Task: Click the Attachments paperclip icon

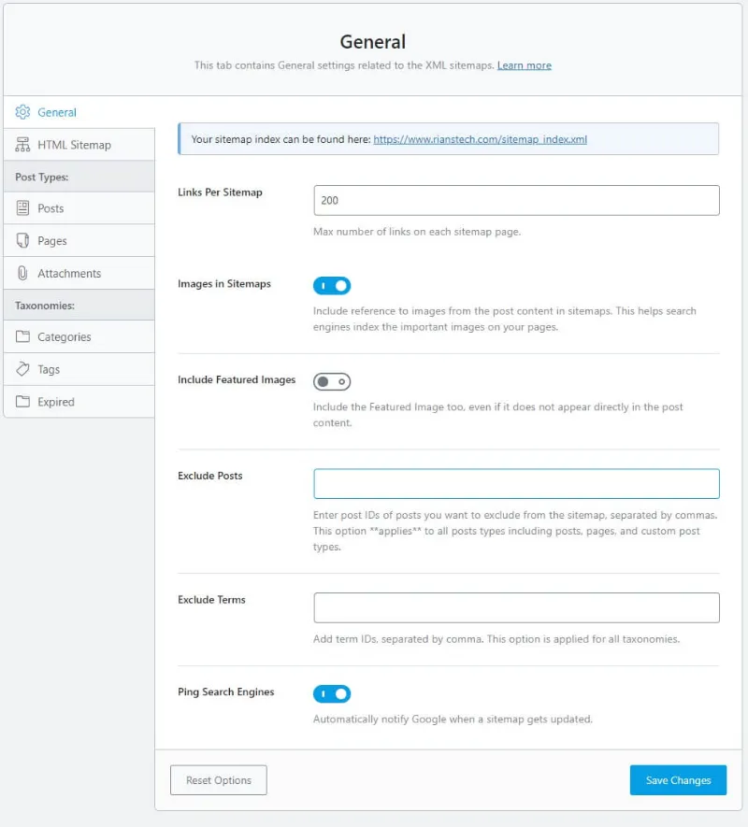Action: [x=22, y=273]
